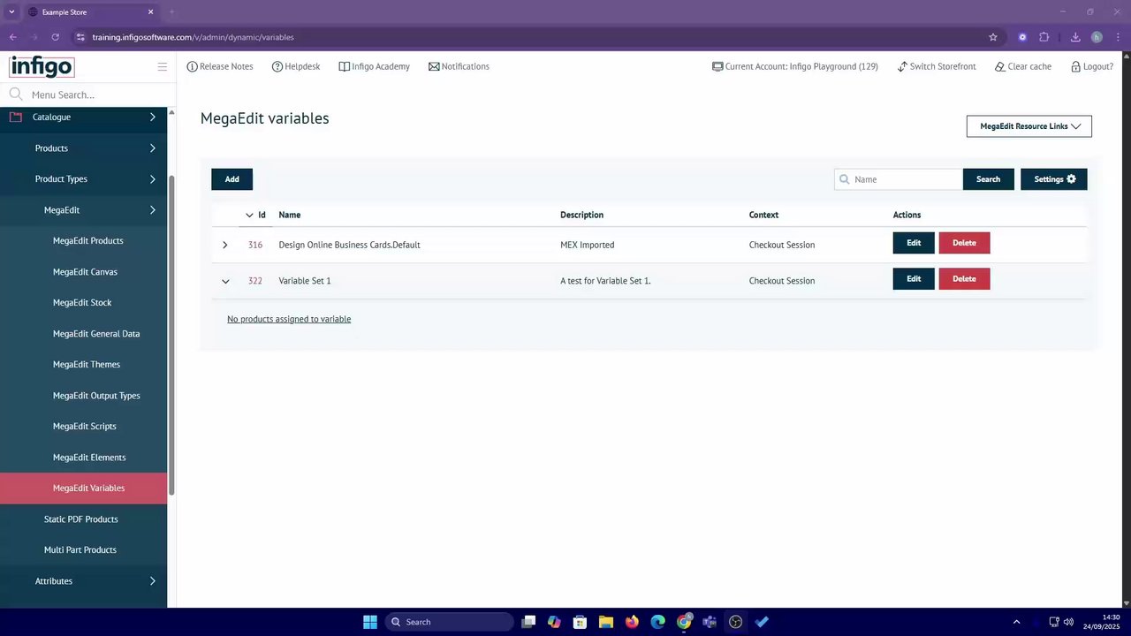
Task: Click the Current Account monitor icon
Action: pos(717,66)
